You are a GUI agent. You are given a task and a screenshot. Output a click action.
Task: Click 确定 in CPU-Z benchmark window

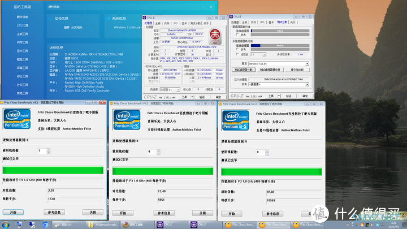[x=305, y=96]
